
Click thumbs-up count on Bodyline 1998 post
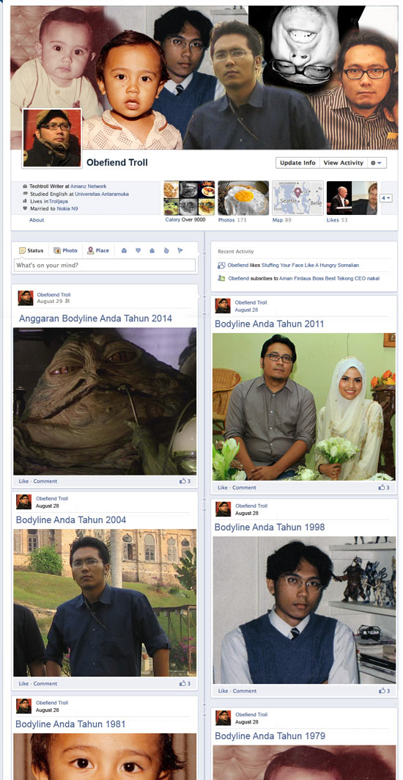click(384, 690)
